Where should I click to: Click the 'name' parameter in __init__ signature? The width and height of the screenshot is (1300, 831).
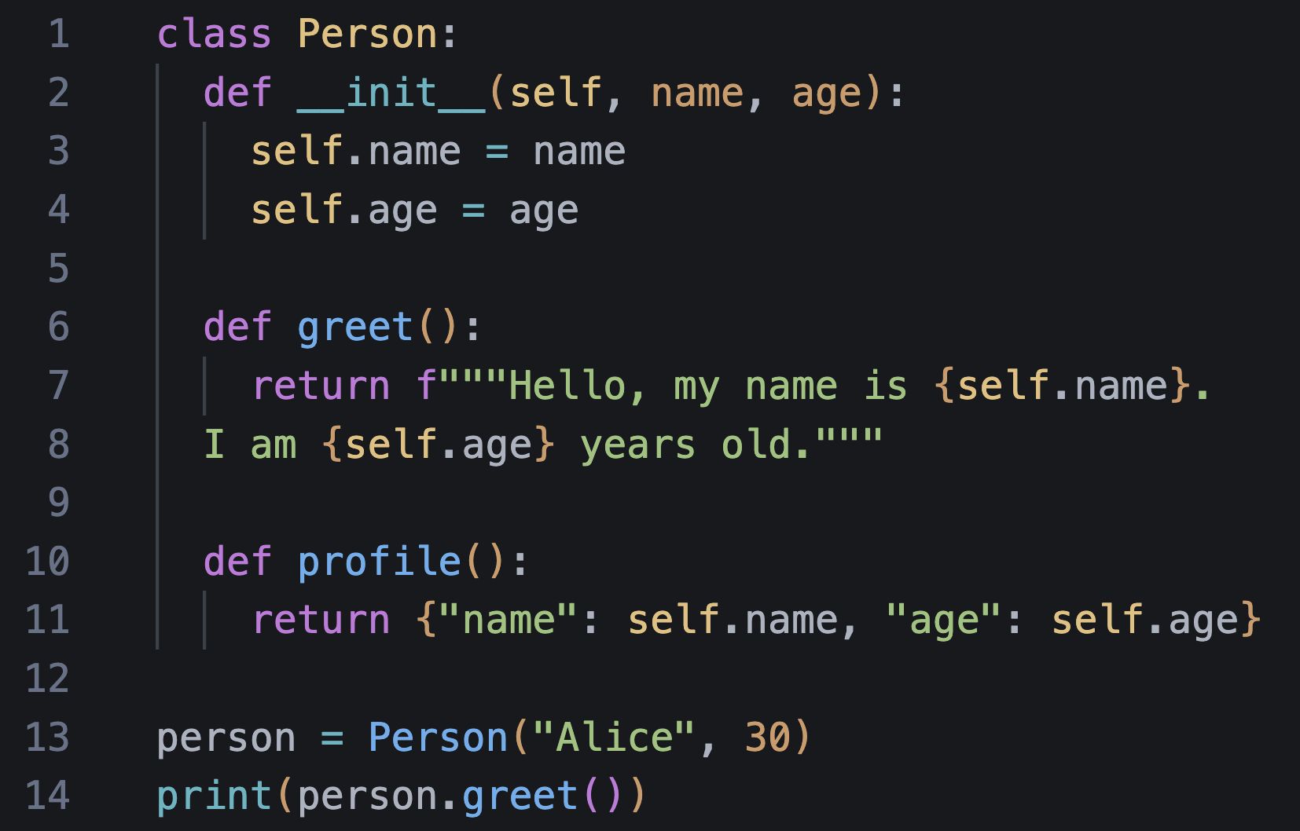click(x=697, y=93)
